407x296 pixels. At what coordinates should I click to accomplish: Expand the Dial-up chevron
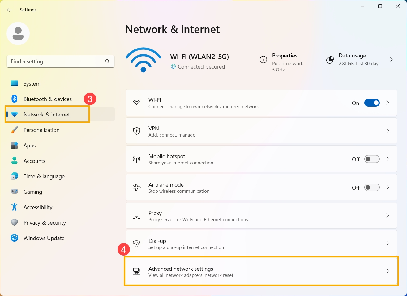[x=388, y=243]
